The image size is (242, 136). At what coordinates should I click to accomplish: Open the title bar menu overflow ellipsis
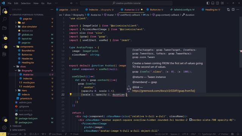56,3
